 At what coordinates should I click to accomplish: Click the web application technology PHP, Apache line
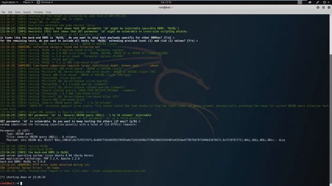tap(40, 159)
